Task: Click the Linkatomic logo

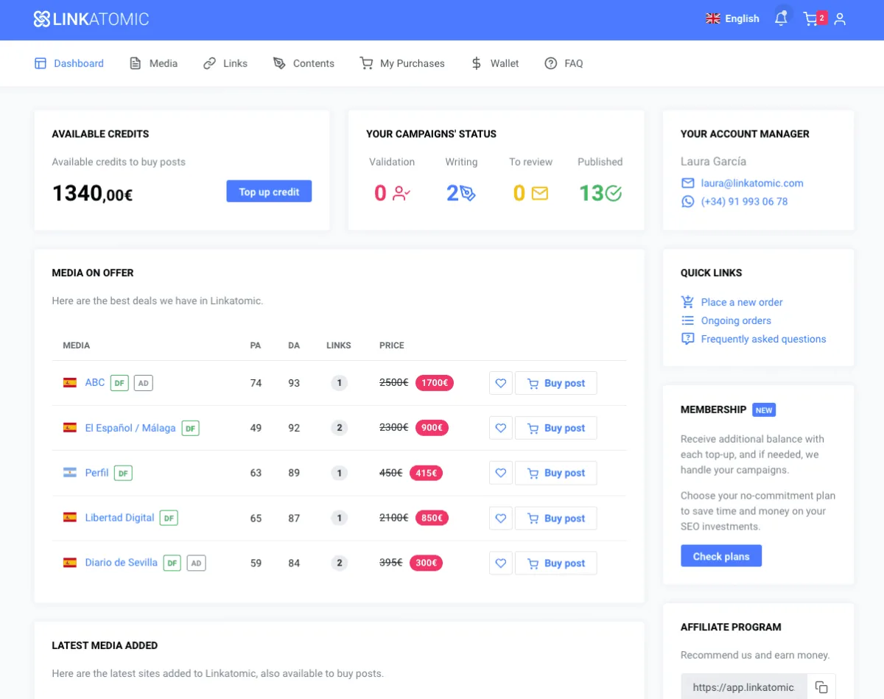Action: (91, 19)
